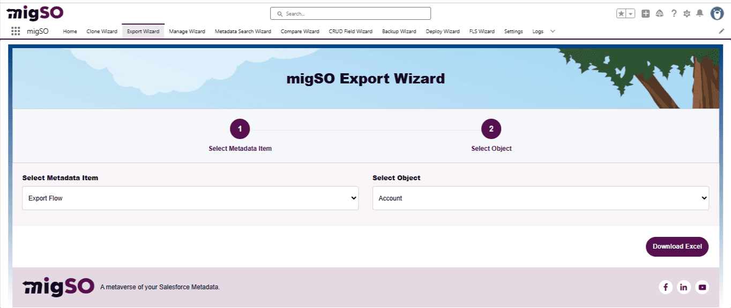This screenshot has width=731, height=308.
Task: Open the FLS Wizard tab
Action: pyautogui.click(x=482, y=32)
